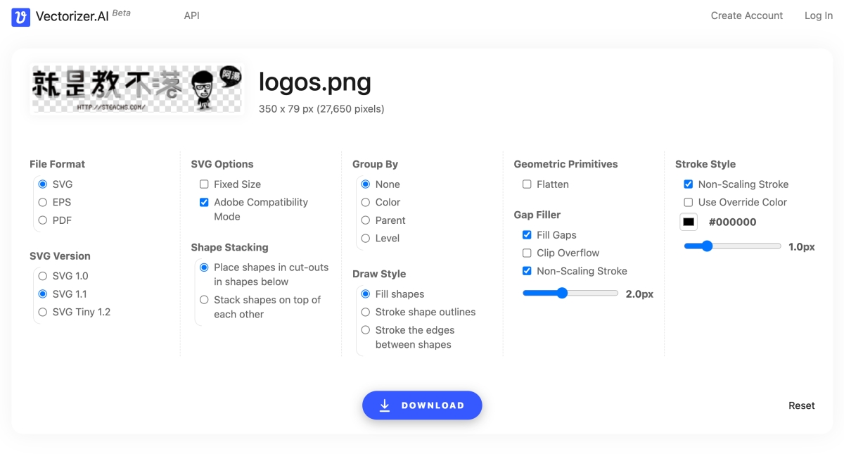Enable Clip Overflow checkbox
This screenshot has height=454, width=844.
pos(527,253)
